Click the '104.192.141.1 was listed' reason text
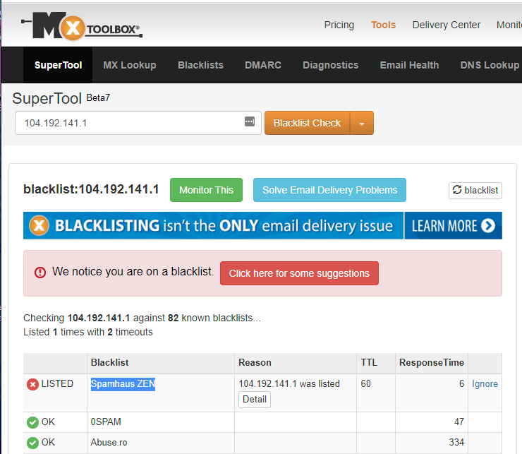The height and width of the screenshot is (454, 522). 289,384
